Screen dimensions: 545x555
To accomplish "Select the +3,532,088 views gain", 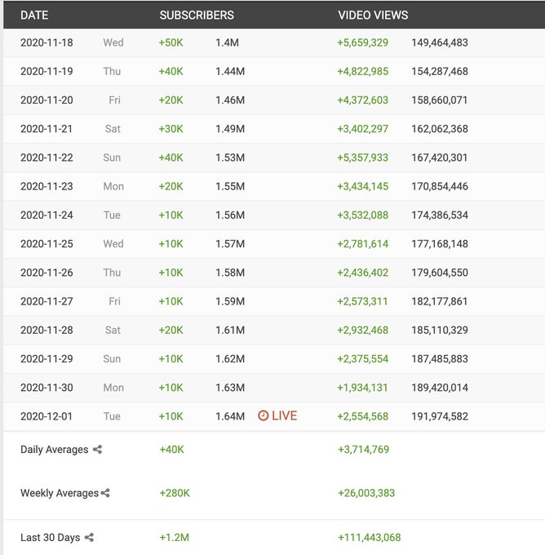I will tap(363, 215).
